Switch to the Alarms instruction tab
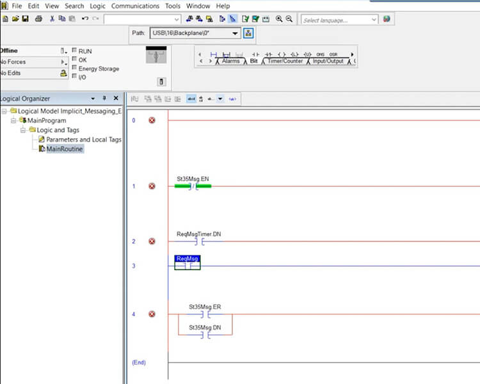 click(230, 61)
